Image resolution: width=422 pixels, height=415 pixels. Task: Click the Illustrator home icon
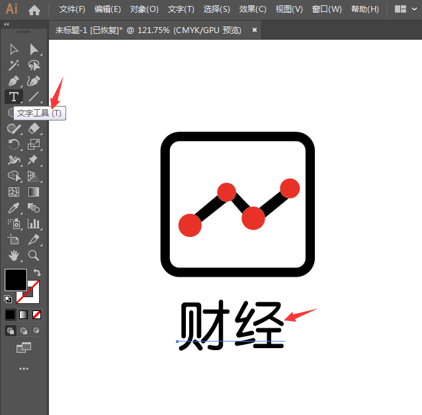pyautogui.click(x=34, y=10)
